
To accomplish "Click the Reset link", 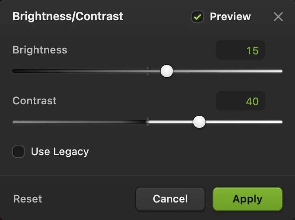I will click(28, 199).
